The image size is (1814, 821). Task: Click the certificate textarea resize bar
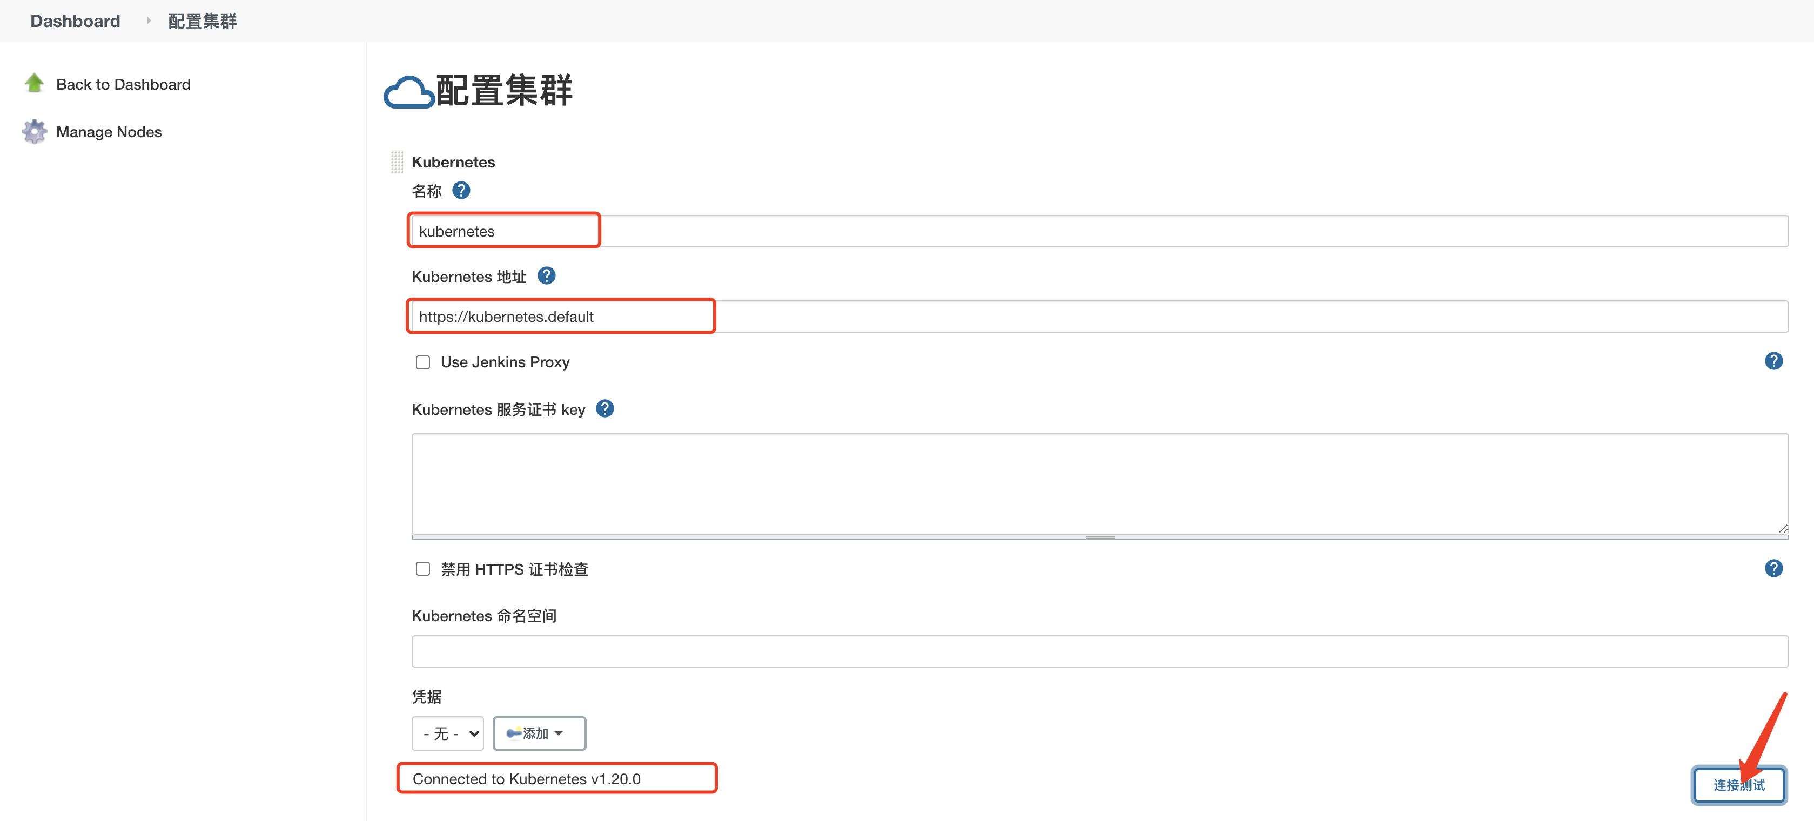1099,537
